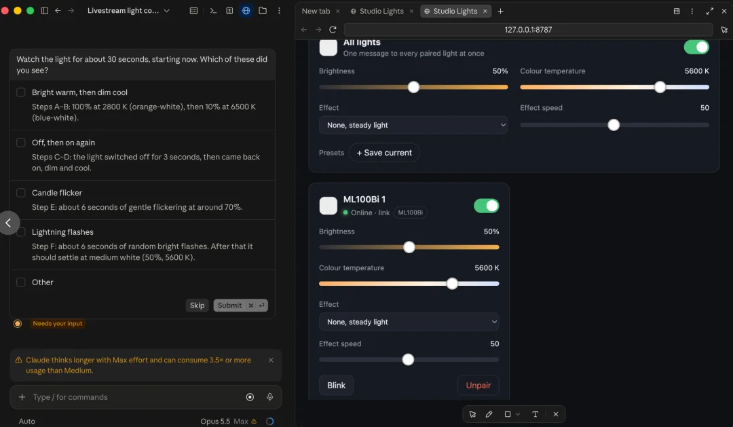The width and height of the screenshot is (733, 427).
Task: Open the folder files icon
Action: [263, 10]
